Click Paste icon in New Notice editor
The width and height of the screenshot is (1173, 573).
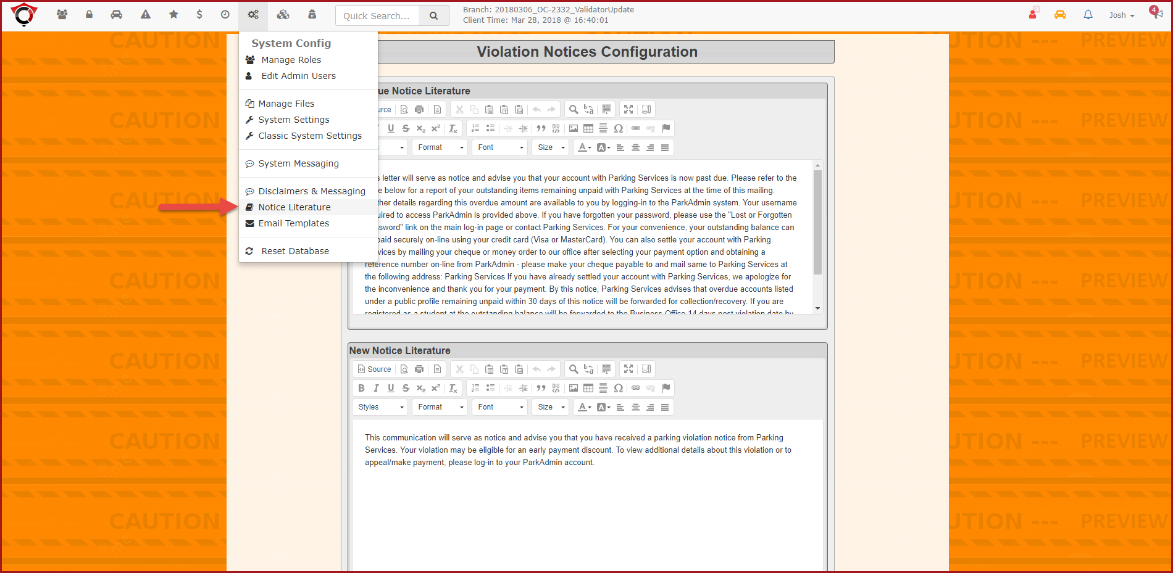coord(489,369)
